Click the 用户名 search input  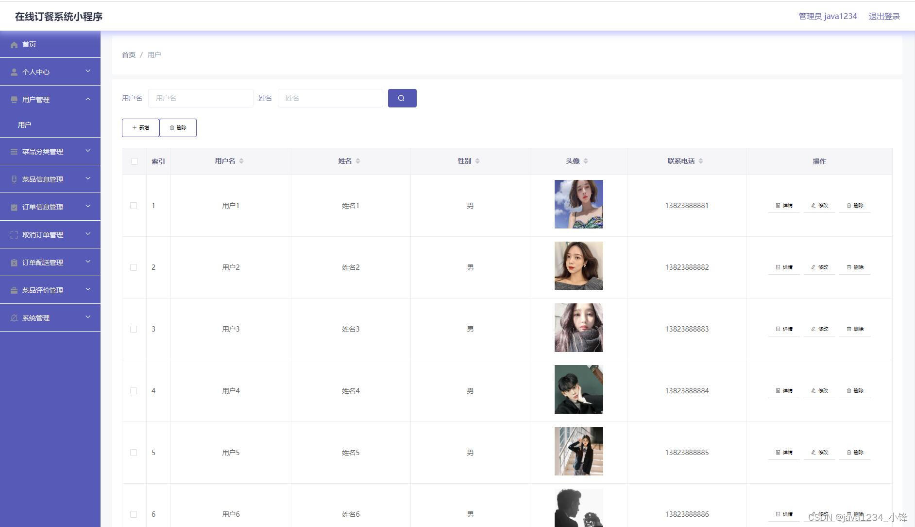coord(201,98)
